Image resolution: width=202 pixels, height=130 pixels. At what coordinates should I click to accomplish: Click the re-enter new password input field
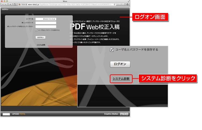[x=46, y=27]
